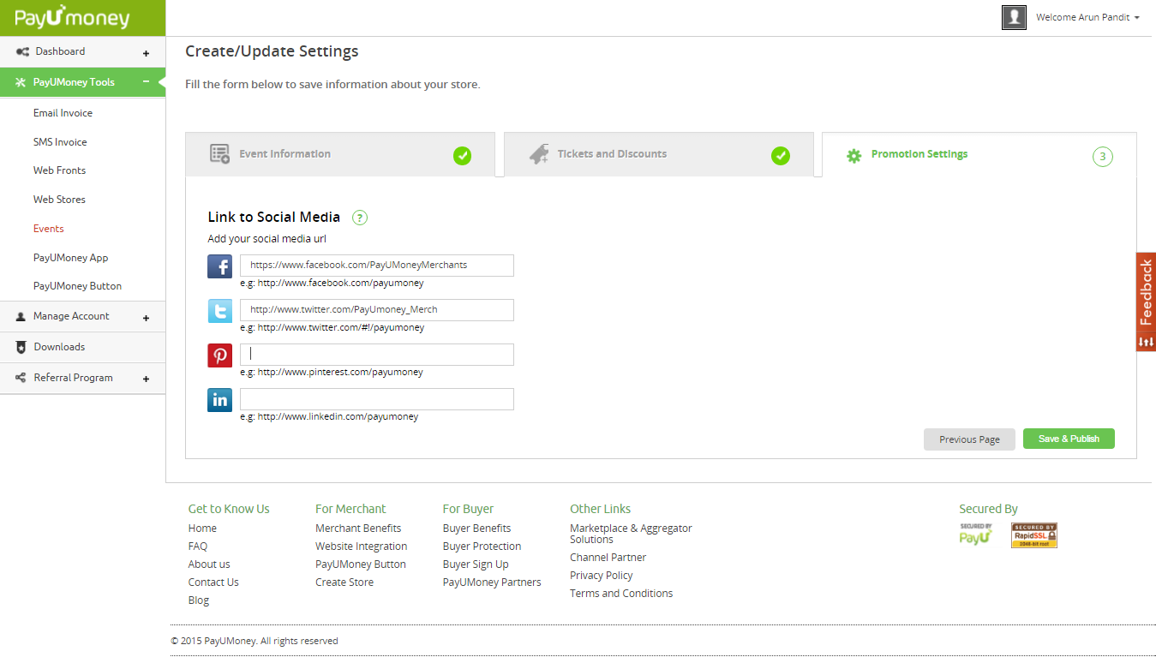Image resolution: width=1156 pixels, height=669 pixels.
Task: Open the Welcome Arun Pandit dropdown
Action: tap(1087, 17)
